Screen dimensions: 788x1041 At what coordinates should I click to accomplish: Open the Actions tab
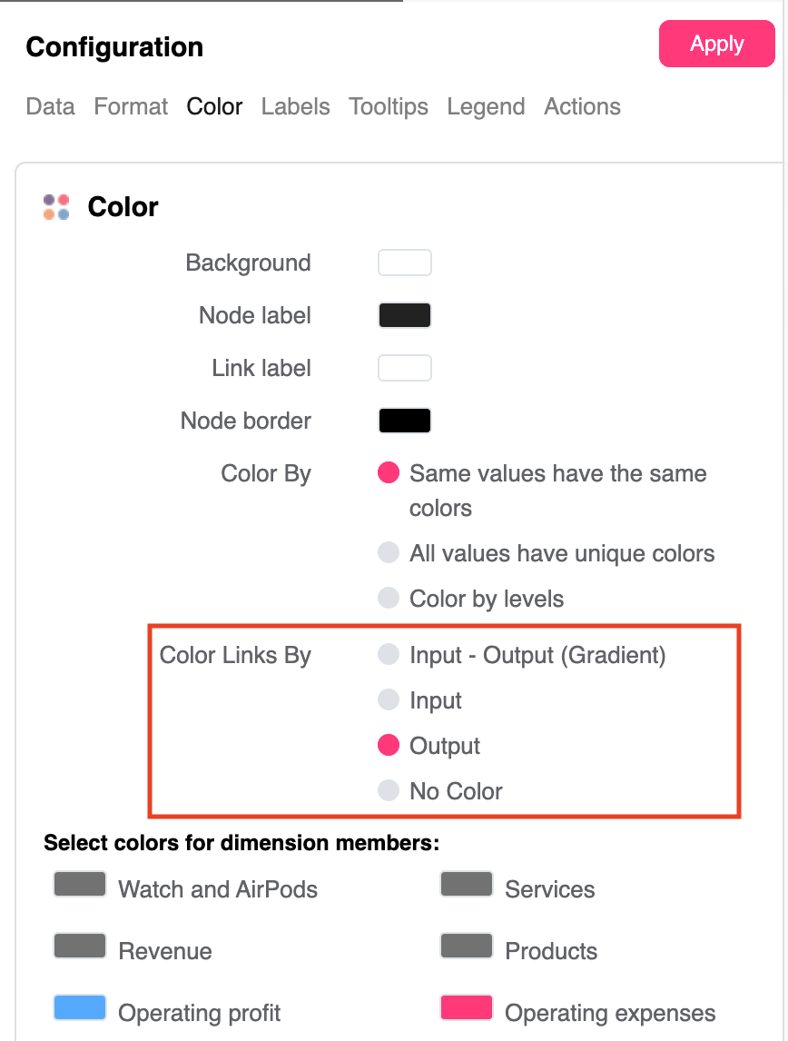pyautogui.click(x=582, y=106)
